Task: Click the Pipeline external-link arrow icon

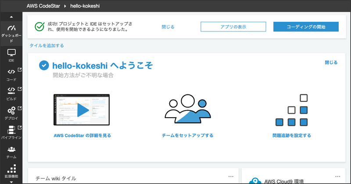Action: click(x=20, y=128)
